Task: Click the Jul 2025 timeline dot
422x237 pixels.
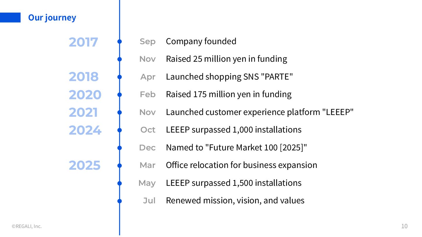Action: pos(120,201)
